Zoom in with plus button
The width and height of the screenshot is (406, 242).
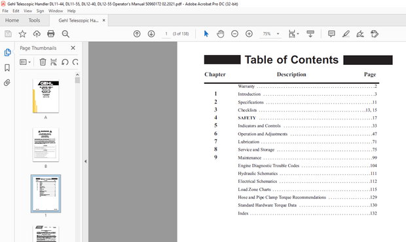tap(249, 33)
